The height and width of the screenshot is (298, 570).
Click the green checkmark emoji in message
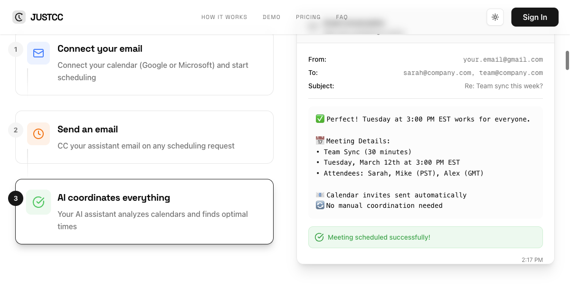click(320, 119)
